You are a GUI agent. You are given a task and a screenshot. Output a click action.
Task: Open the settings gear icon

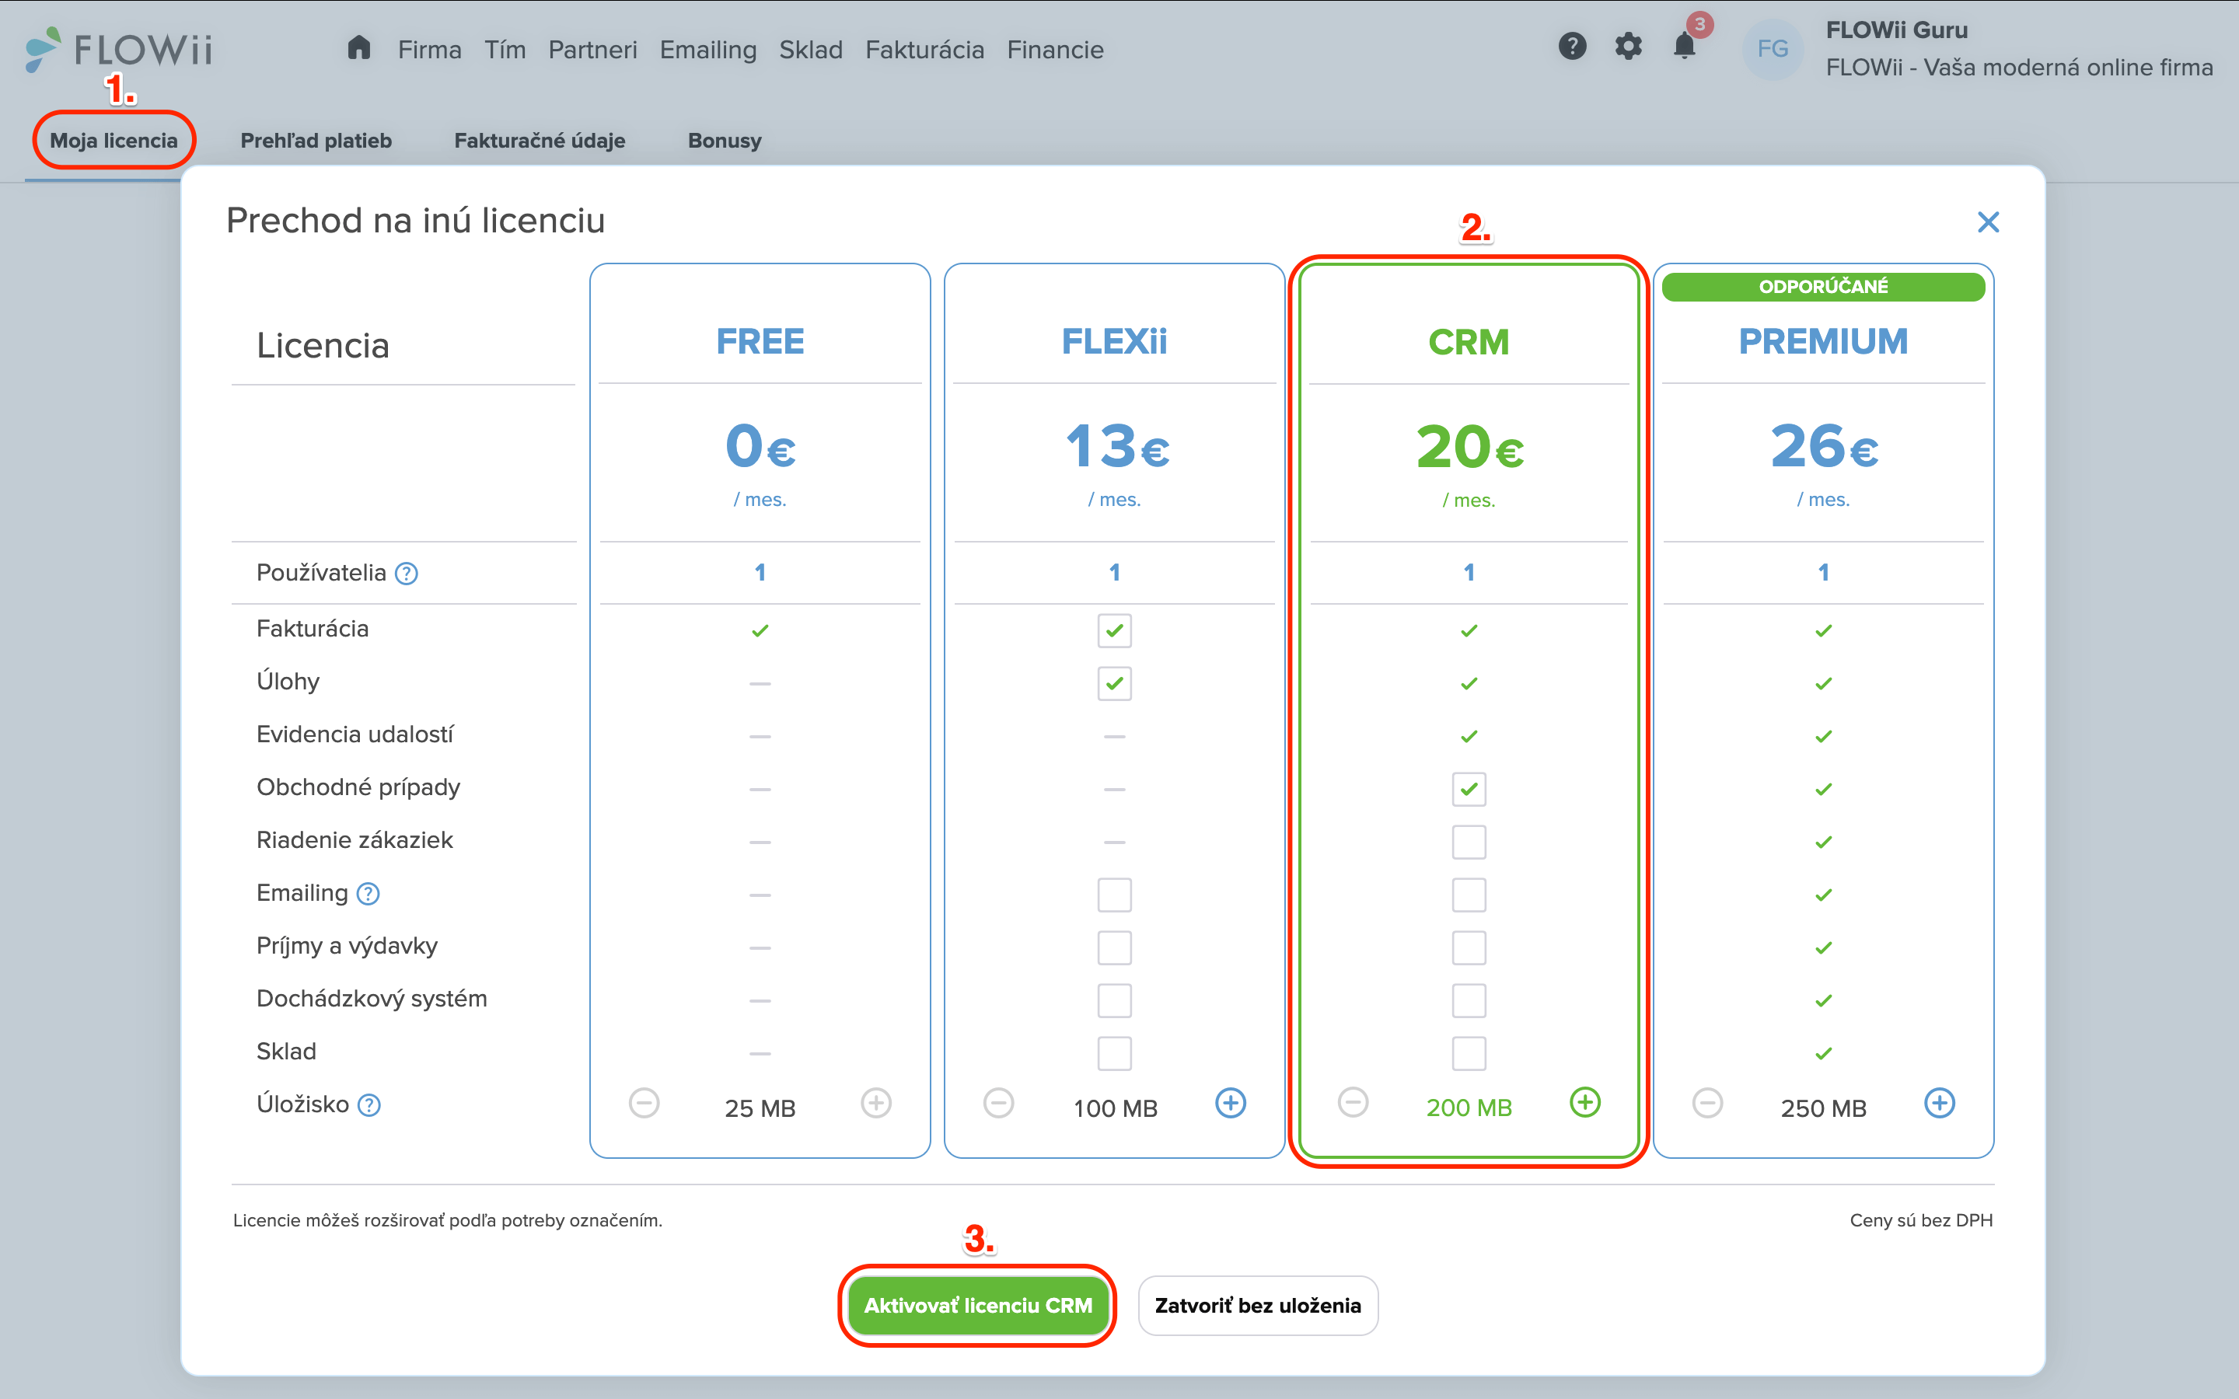pyautogui.click(x=1629, y=47)
